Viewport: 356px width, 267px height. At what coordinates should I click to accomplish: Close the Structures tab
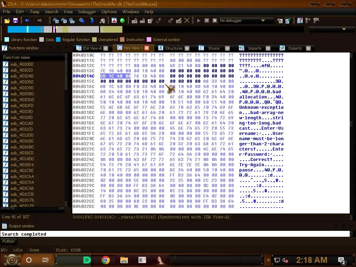pos(187,48)
